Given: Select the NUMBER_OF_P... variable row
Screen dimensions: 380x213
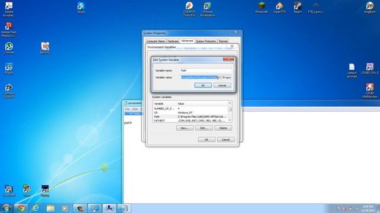Looking at the screenshot, I should coord(190,109).
